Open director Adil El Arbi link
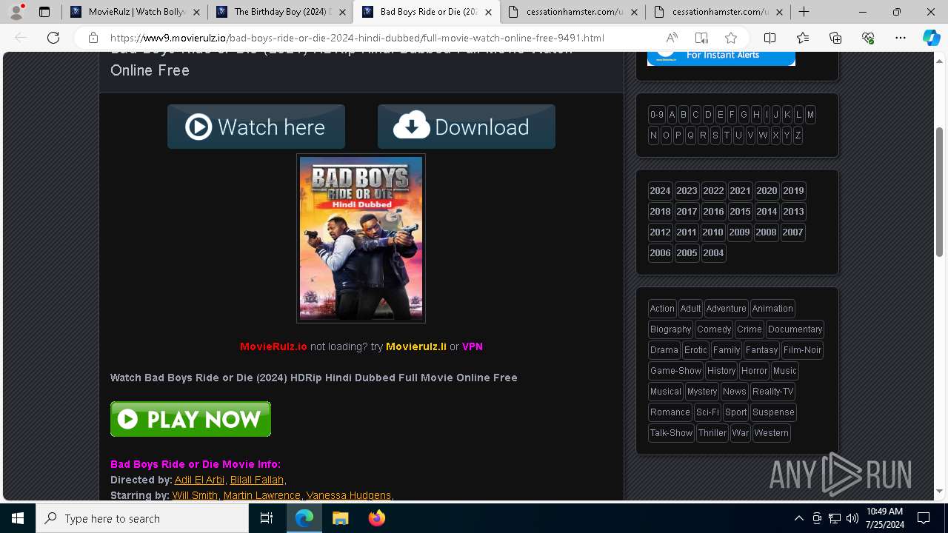948x533 pixels. pyautogui.click(x=199, y=480)
